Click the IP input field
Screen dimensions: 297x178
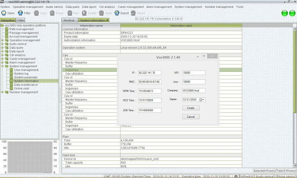pyautogui.click(x=149, y=73)
